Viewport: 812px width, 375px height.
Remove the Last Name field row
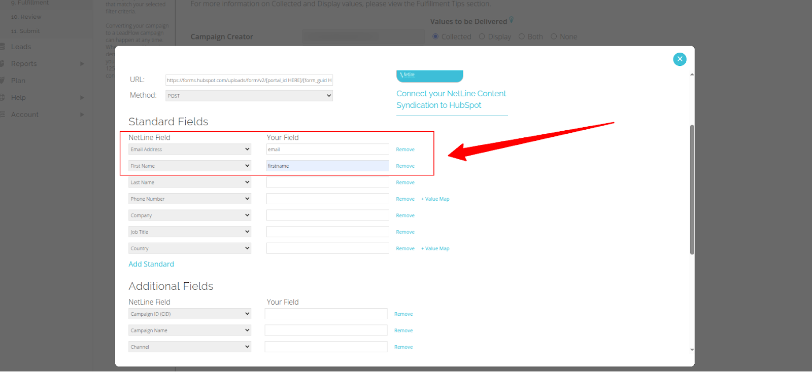[405, 182]
